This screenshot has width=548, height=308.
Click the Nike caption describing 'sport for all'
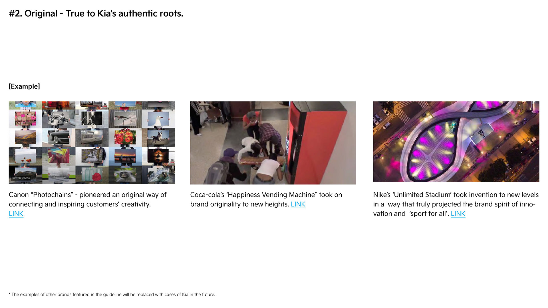[456, 204]
